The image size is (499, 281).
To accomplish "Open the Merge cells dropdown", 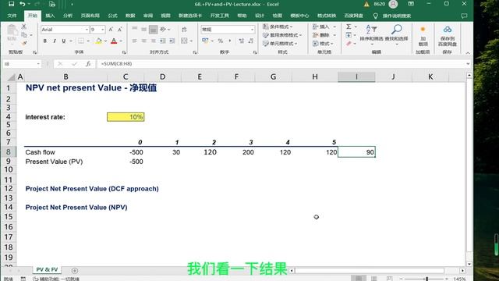I will pyautogui.click(x=191, y=41).
